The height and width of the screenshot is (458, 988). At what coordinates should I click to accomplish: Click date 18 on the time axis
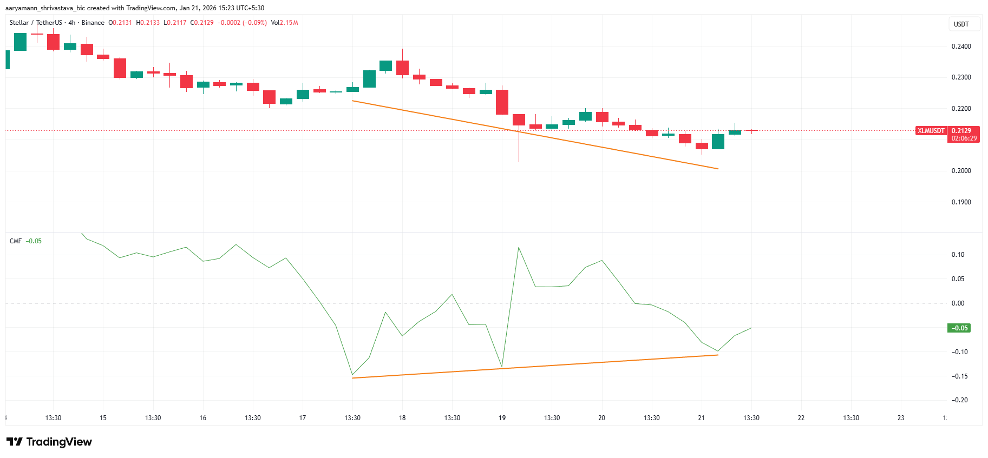tap(402, 418)
